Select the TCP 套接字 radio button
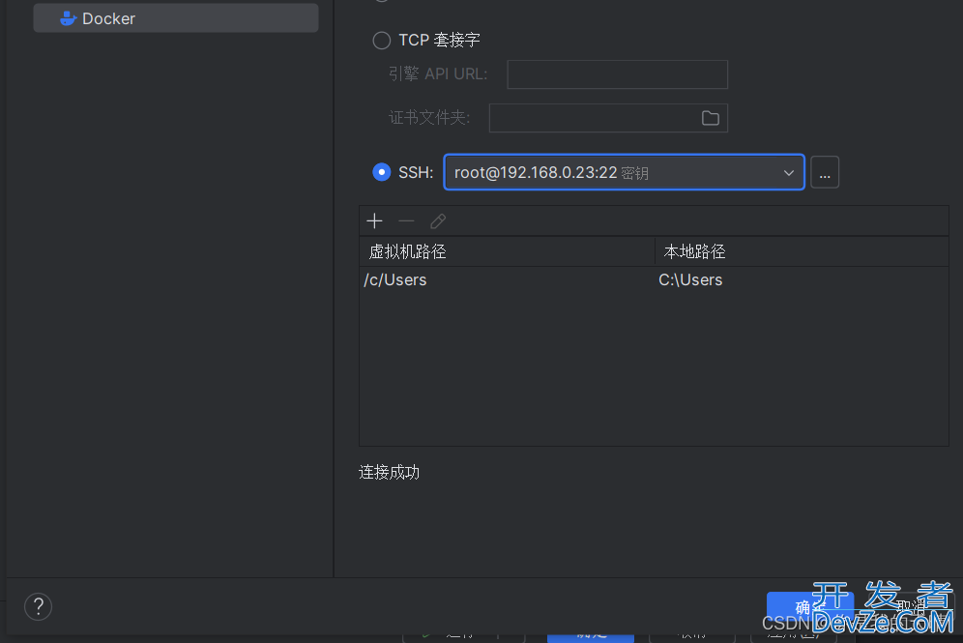This screenshot has width=963, height=643. [x=381, y=41]
